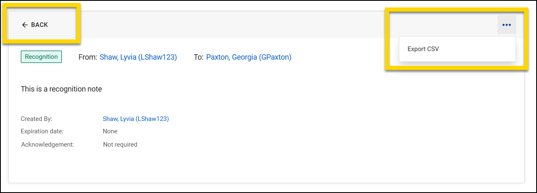Click the "Expiration date:" field label

pyautogui.click(x=42, y=131)
